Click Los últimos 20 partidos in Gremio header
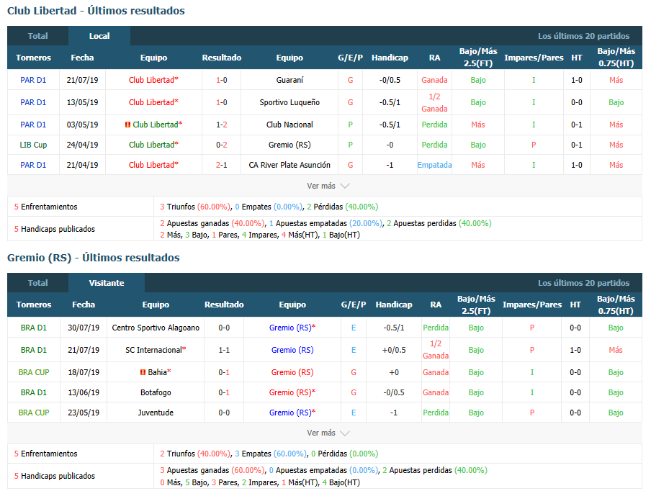Viewport: 651px width, 491px height. 584,283
